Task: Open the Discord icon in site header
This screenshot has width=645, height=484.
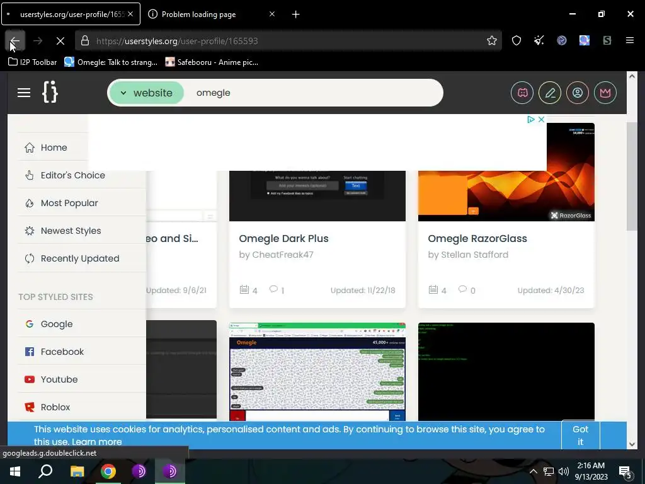Action: point(522,93)
